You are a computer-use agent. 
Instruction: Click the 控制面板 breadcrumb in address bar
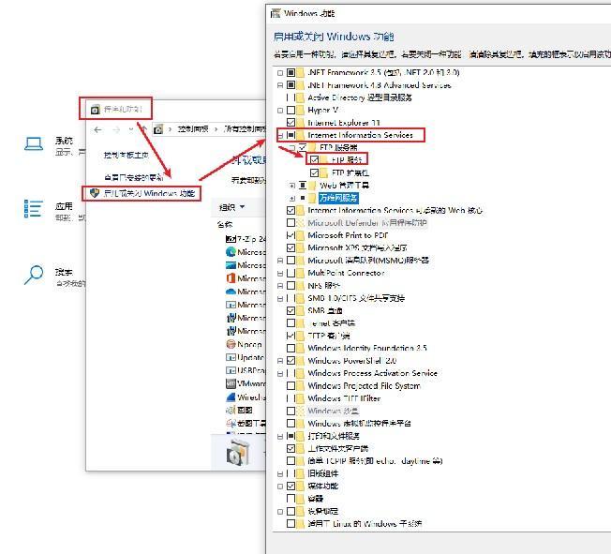point(193,129)
